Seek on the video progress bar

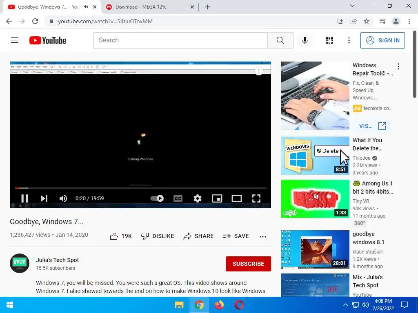140,188
